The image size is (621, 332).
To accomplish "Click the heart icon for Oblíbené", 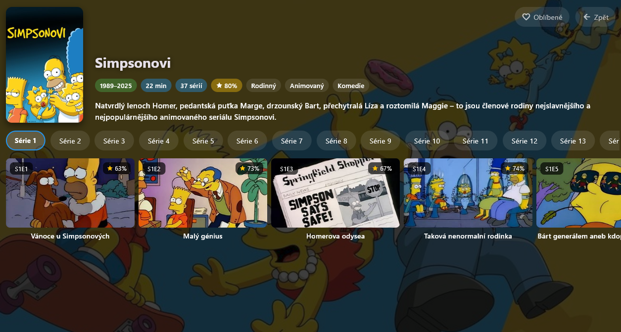I will pos(526,17).
